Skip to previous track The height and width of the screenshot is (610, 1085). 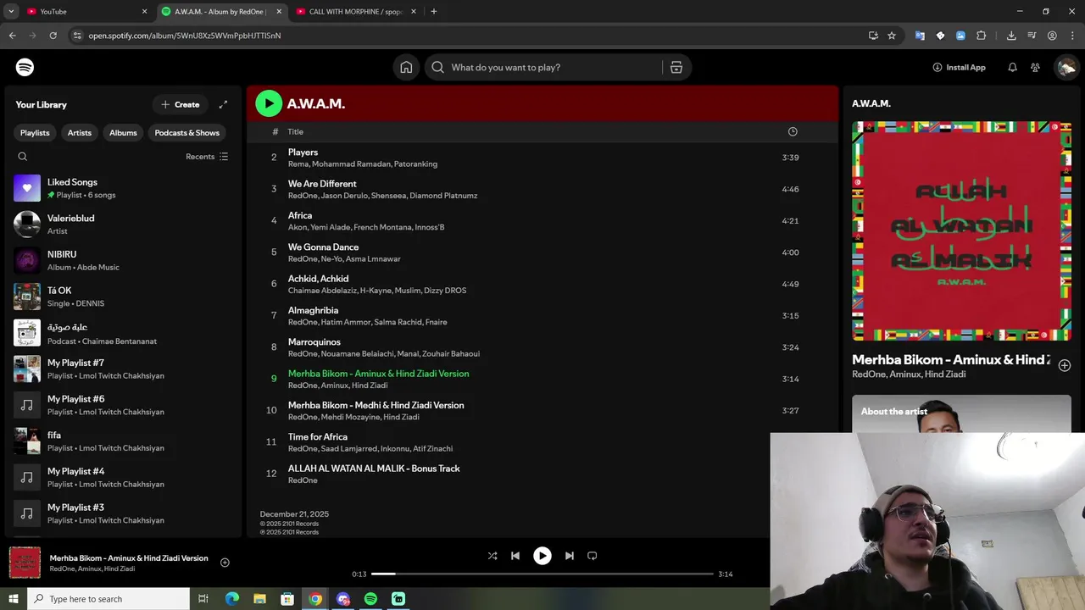click(515, 556)
